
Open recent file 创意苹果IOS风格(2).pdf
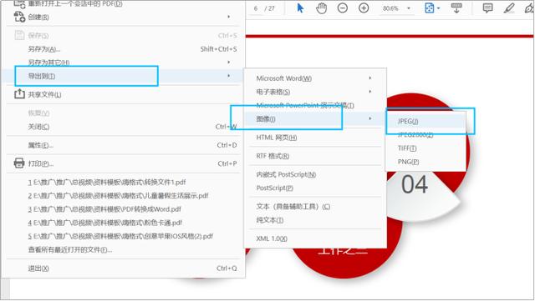click(x=120, y=236)
